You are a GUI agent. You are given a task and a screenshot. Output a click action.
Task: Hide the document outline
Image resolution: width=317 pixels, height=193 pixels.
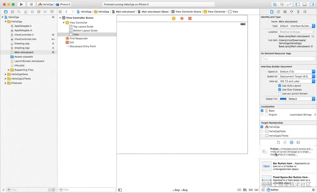(x=120, y=190)
